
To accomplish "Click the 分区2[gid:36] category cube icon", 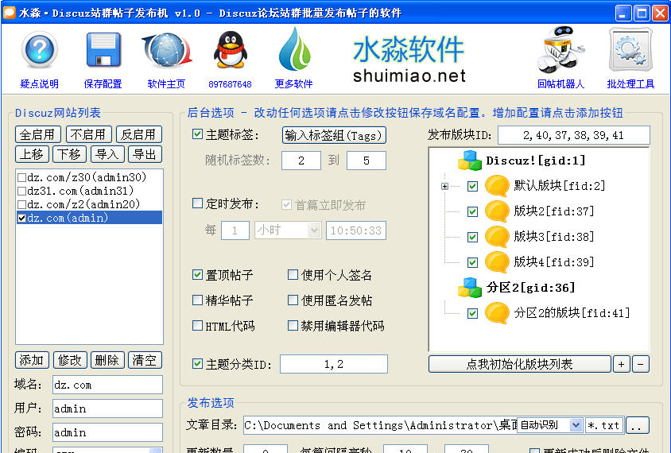I will click(x=469, y=288).
